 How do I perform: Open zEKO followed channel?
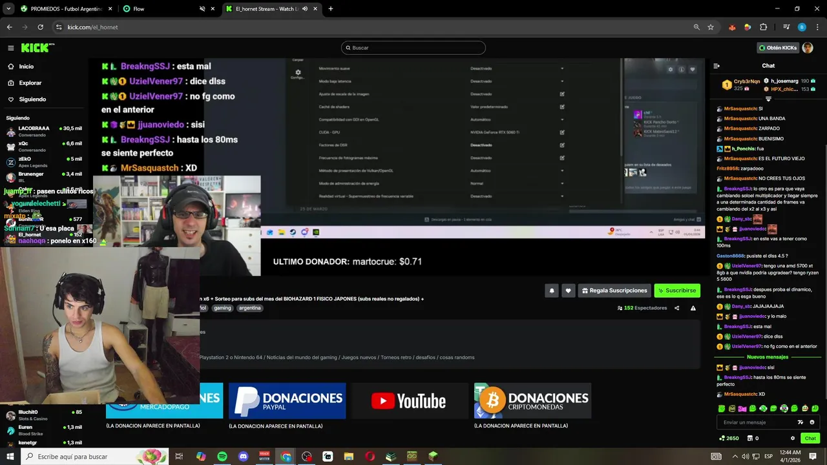[x=44, y=161]
